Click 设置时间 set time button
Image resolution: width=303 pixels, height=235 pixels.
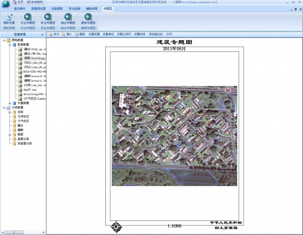pos(140,34)
